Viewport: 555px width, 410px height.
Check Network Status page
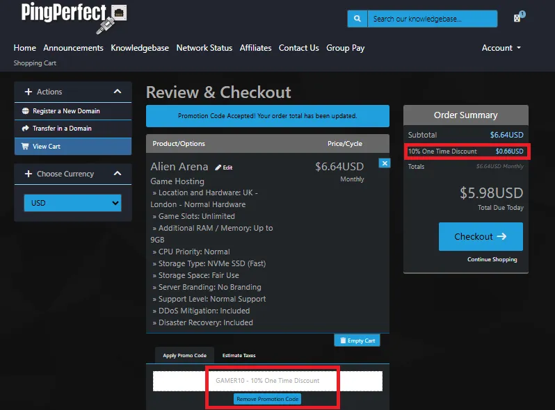tap(204, 48)
